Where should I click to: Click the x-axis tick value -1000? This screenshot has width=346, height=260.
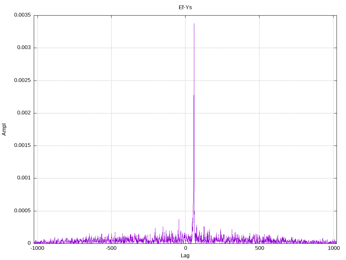click(x=37, y=248)
